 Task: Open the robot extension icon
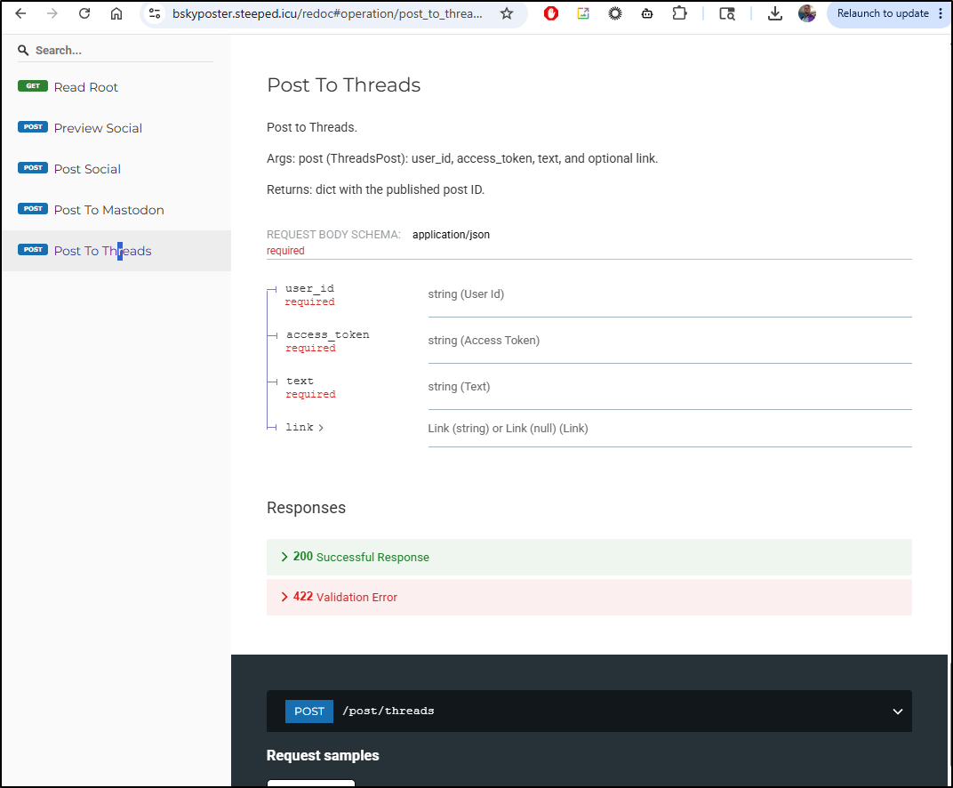pyautogui.click(x=647, y=13)
